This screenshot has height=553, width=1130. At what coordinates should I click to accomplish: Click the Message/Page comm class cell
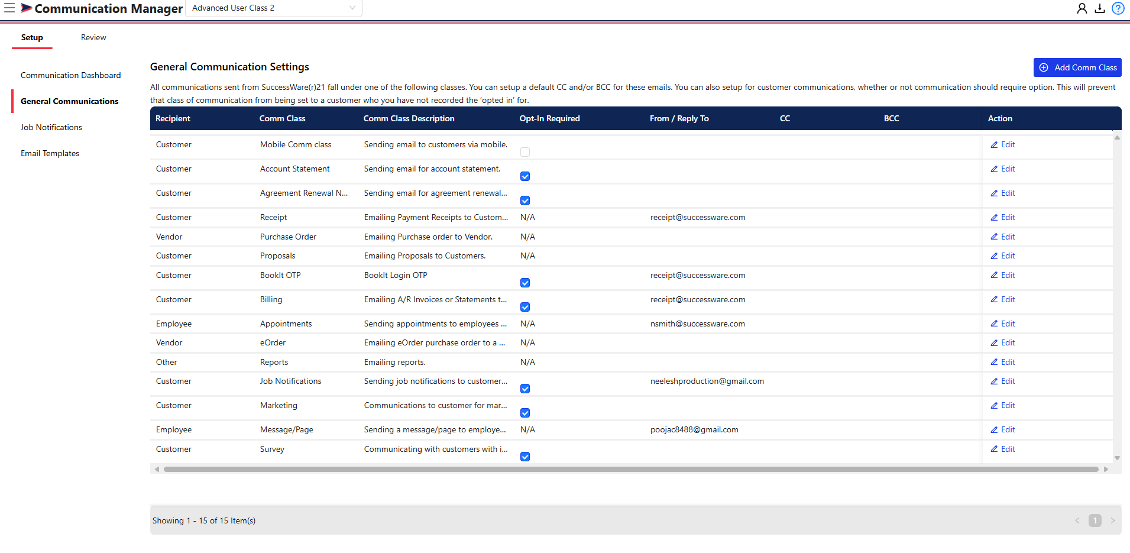[287, 429]
